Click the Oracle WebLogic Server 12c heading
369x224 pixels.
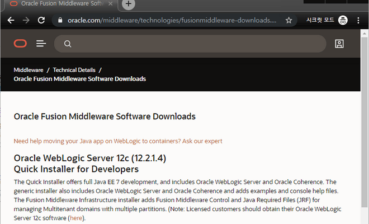point(90,158)
